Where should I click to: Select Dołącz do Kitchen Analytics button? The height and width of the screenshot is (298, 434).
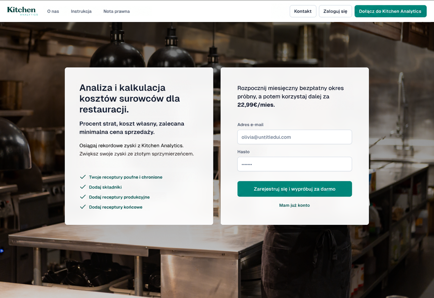point(390,11)
